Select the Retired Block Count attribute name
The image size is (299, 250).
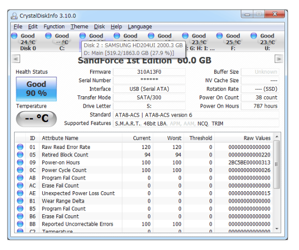(x=65, y=155)
